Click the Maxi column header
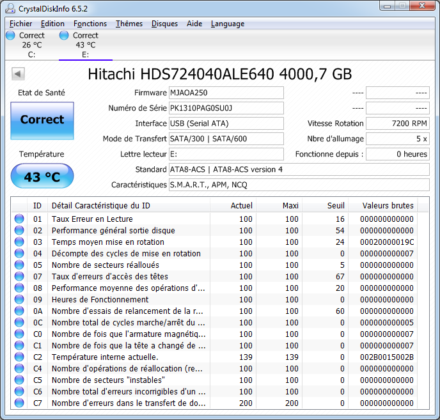The image size is (440, 420). tap(279, 206)
